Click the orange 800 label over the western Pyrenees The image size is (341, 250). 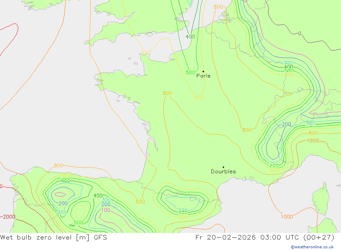pos(140,202)
